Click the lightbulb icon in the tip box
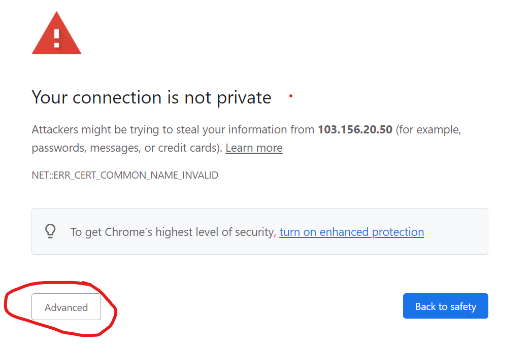This screenshot has height=346, width=532. [50, 231]
